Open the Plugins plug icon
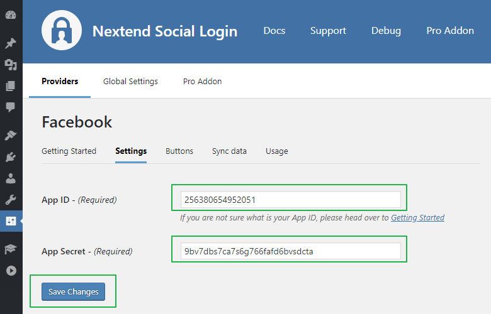The height and width of the screenshot is (314, 491). click(x=11, y=157)
